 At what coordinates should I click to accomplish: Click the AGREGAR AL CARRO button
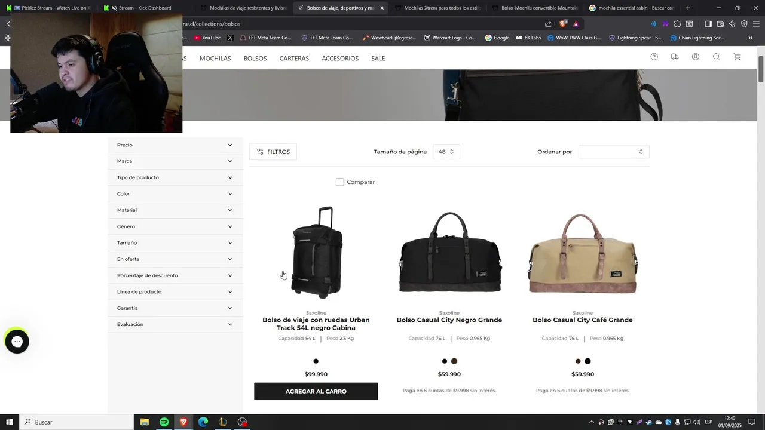(316, 391)
